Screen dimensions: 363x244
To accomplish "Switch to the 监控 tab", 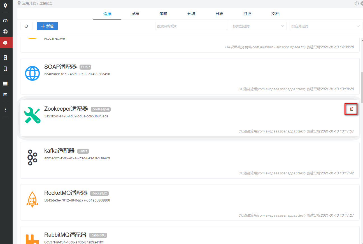I will (x=247, y=14).
